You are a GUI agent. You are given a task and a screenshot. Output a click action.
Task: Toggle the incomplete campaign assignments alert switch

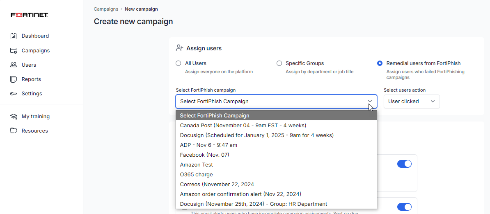[x=404, y=207]
